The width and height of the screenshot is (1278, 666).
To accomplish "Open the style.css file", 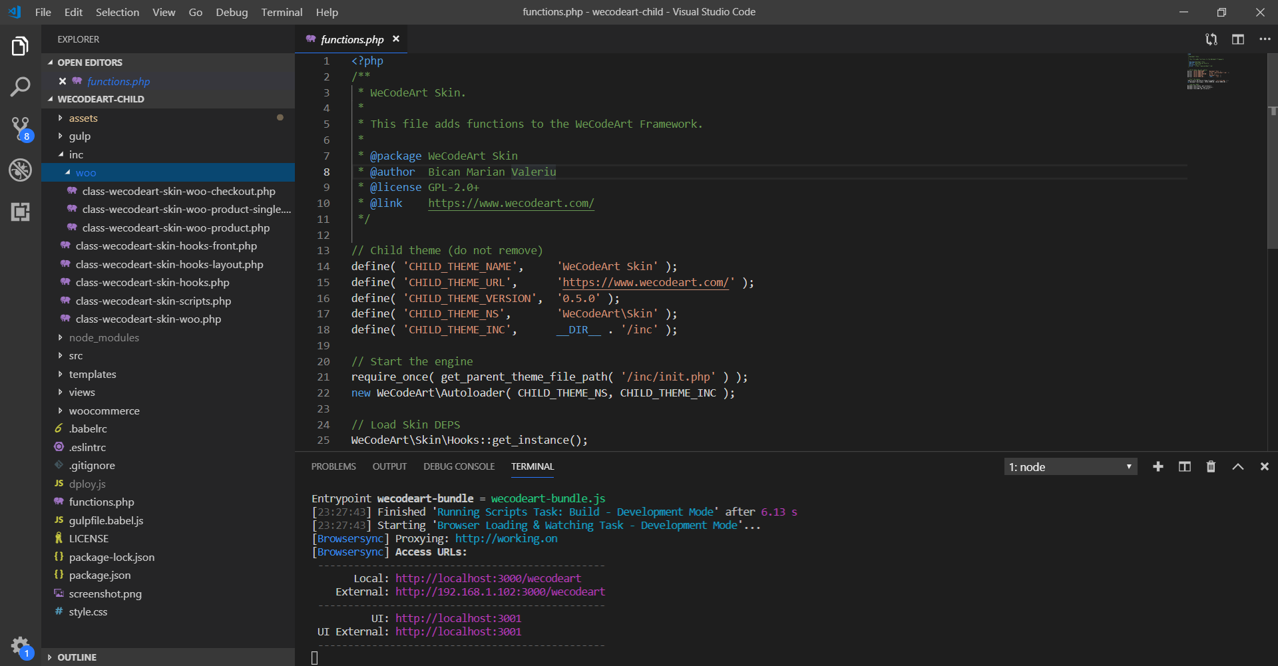I will point(168,611).
